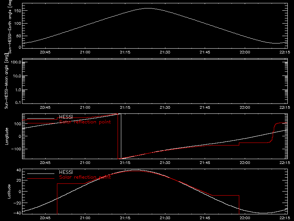
Task: Click the HESSI legend label in Longitude plot
Action: (x=66, y=117)
